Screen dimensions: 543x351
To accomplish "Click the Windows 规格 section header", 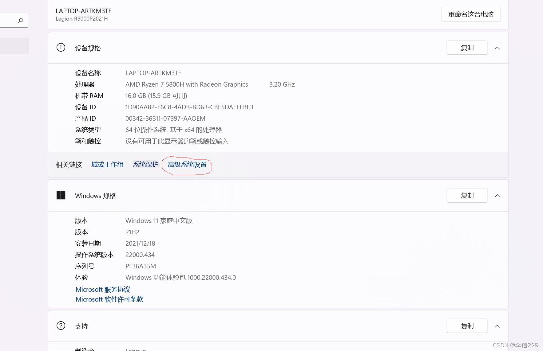I will coord(278,196).
